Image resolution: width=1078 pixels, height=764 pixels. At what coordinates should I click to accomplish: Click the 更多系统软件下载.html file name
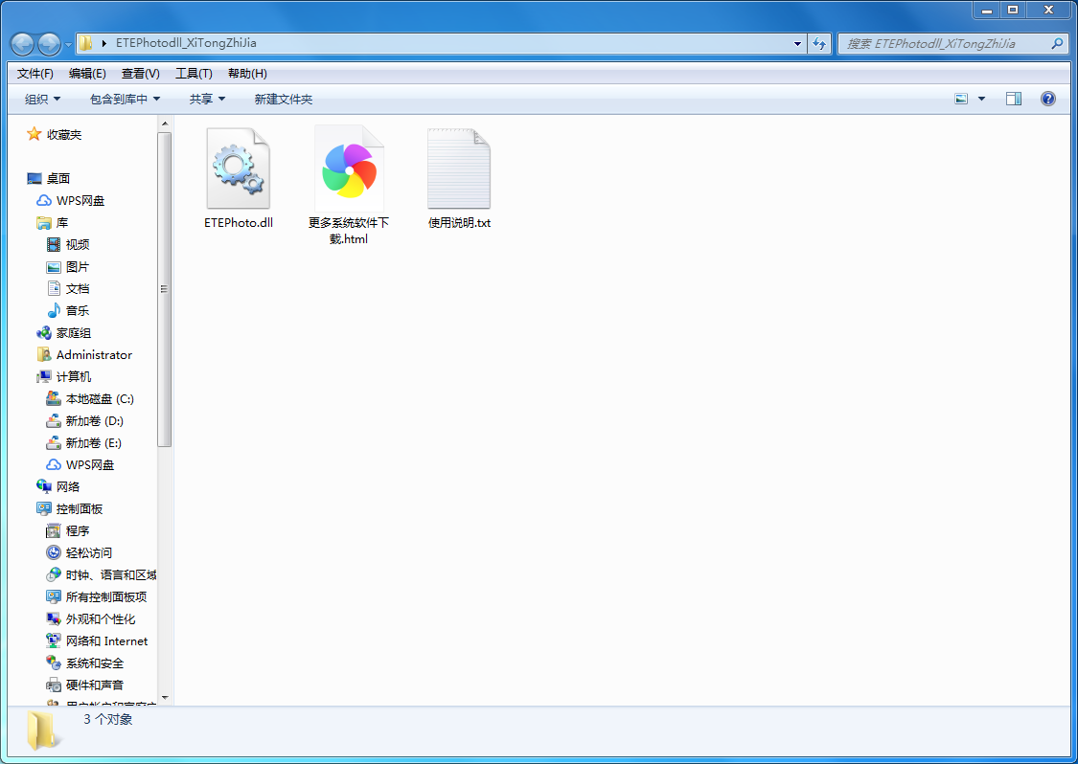349,231
